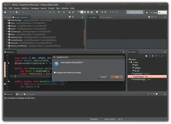Click the Outline view icon on its tab
The image size is (171, 124).
[x=129, y=52]
